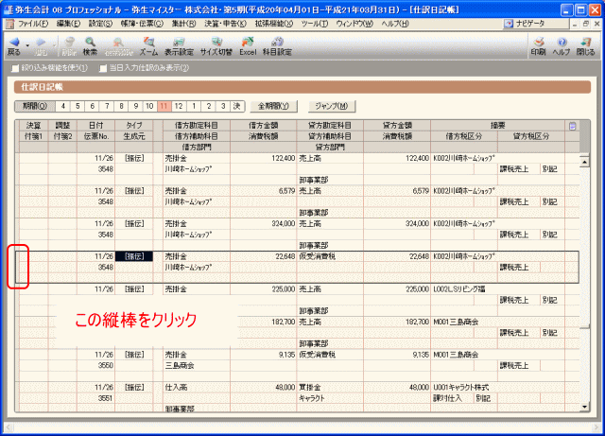Open the 設定(S) menu
Image resolution: width=605 pixels, height=436 pixels.
[x=100, y=24]
